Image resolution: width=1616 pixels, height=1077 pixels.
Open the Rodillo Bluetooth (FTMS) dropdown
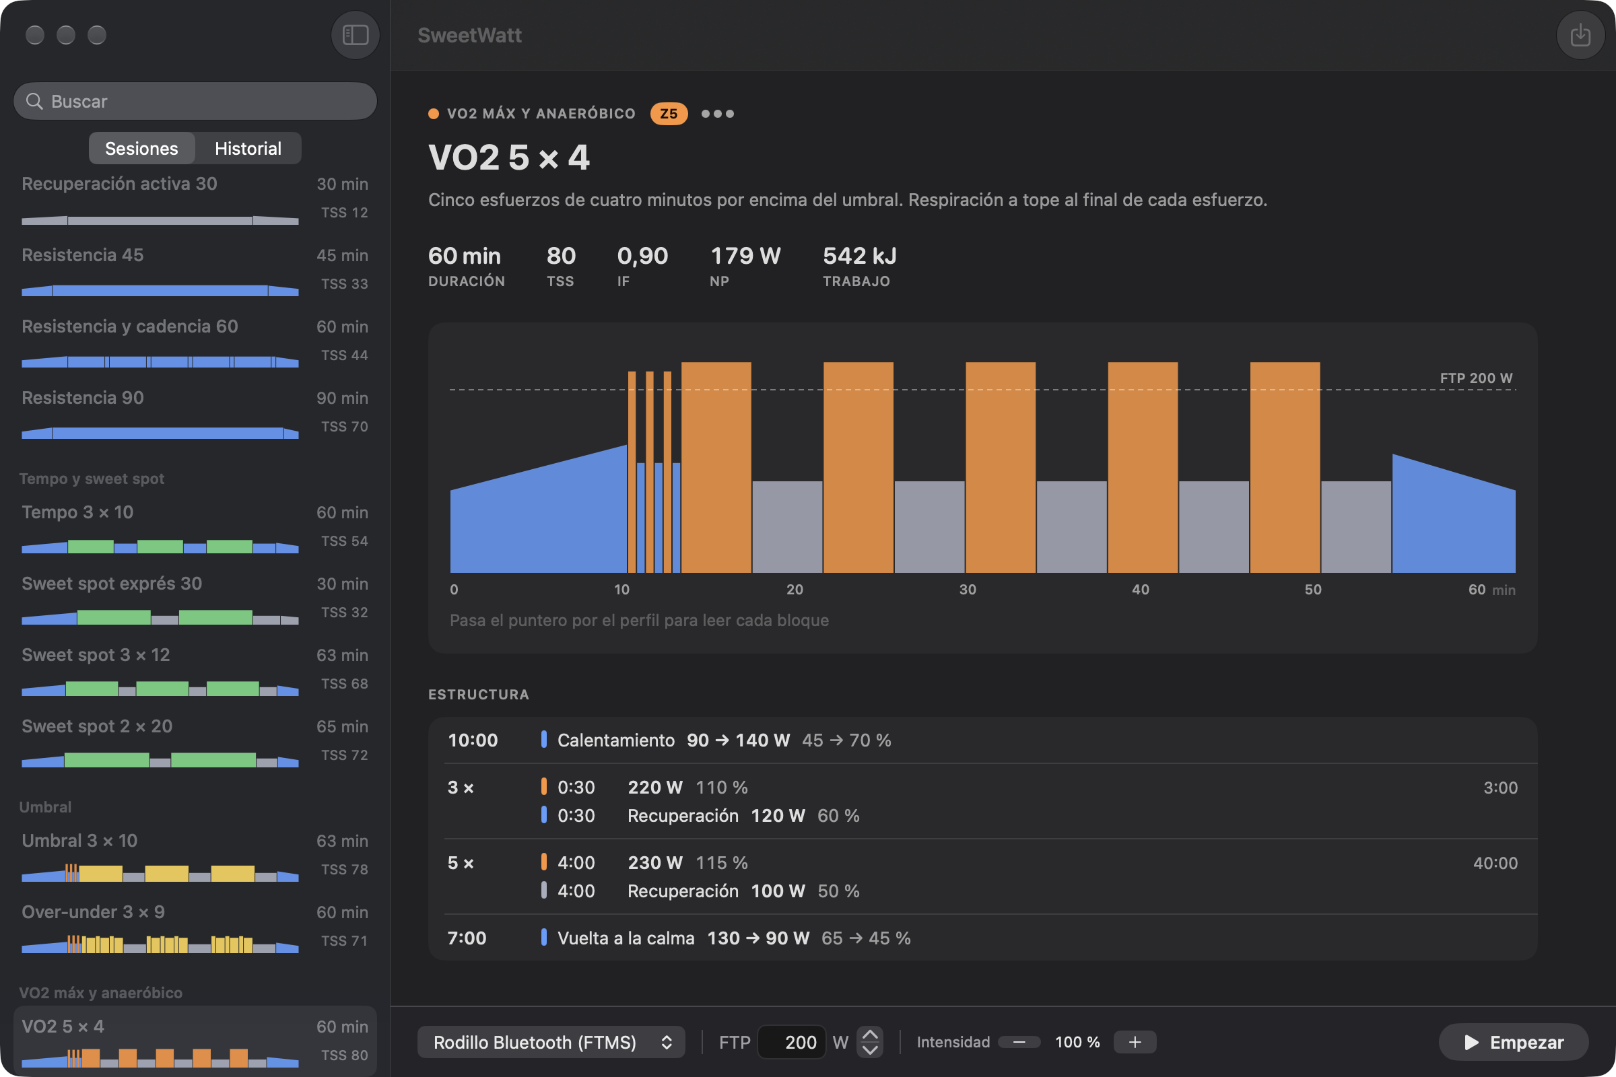coord(551,1042)
